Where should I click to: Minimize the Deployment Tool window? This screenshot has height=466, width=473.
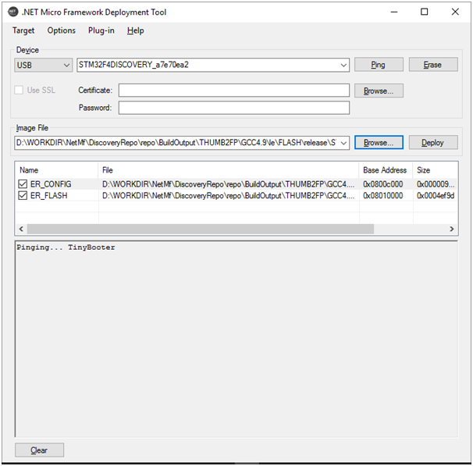click(x=394, y=12)
